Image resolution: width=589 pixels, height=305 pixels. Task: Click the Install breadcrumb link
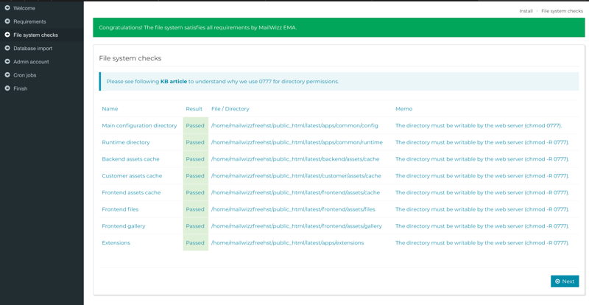(x=526, y=11)
